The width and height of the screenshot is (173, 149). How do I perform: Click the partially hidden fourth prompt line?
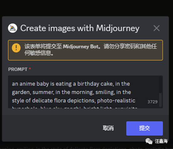coord(75,107)
